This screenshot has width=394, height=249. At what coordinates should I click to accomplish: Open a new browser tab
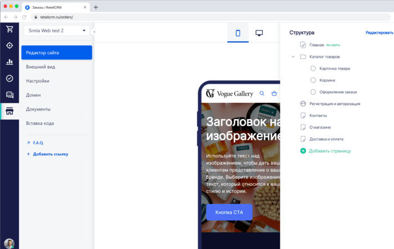[96, 7]
